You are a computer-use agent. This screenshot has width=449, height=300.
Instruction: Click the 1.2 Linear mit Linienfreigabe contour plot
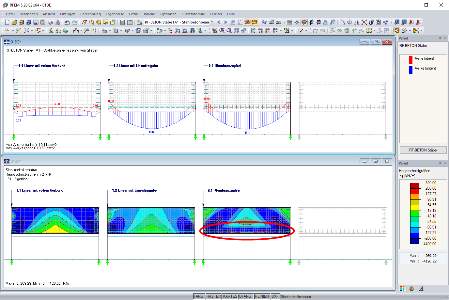tap(151, 220)
